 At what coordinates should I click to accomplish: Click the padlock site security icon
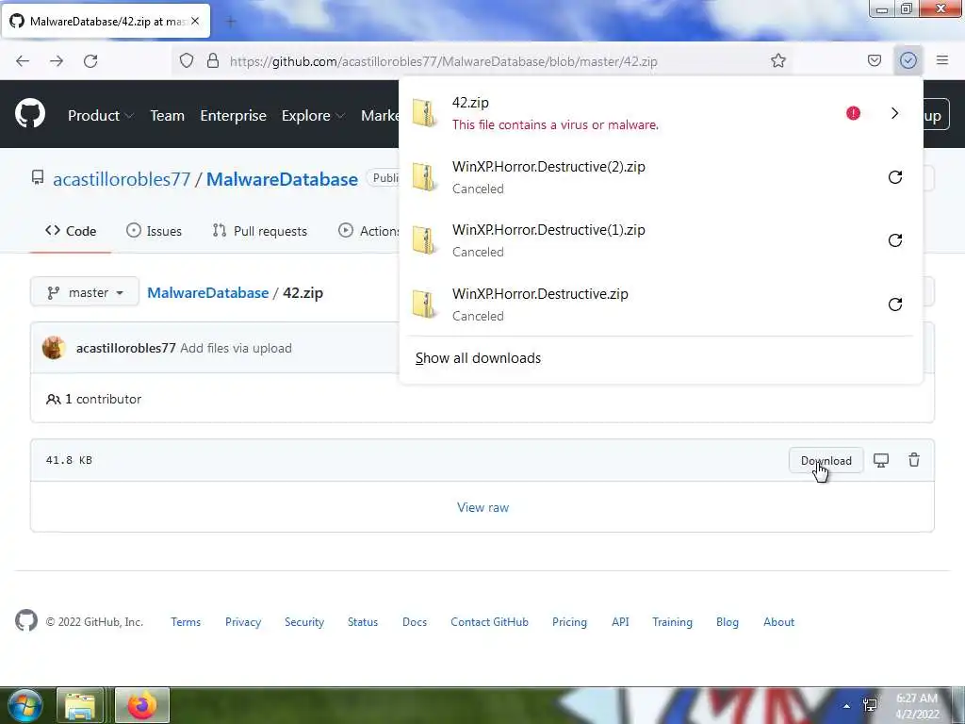[x=213, y=60]
